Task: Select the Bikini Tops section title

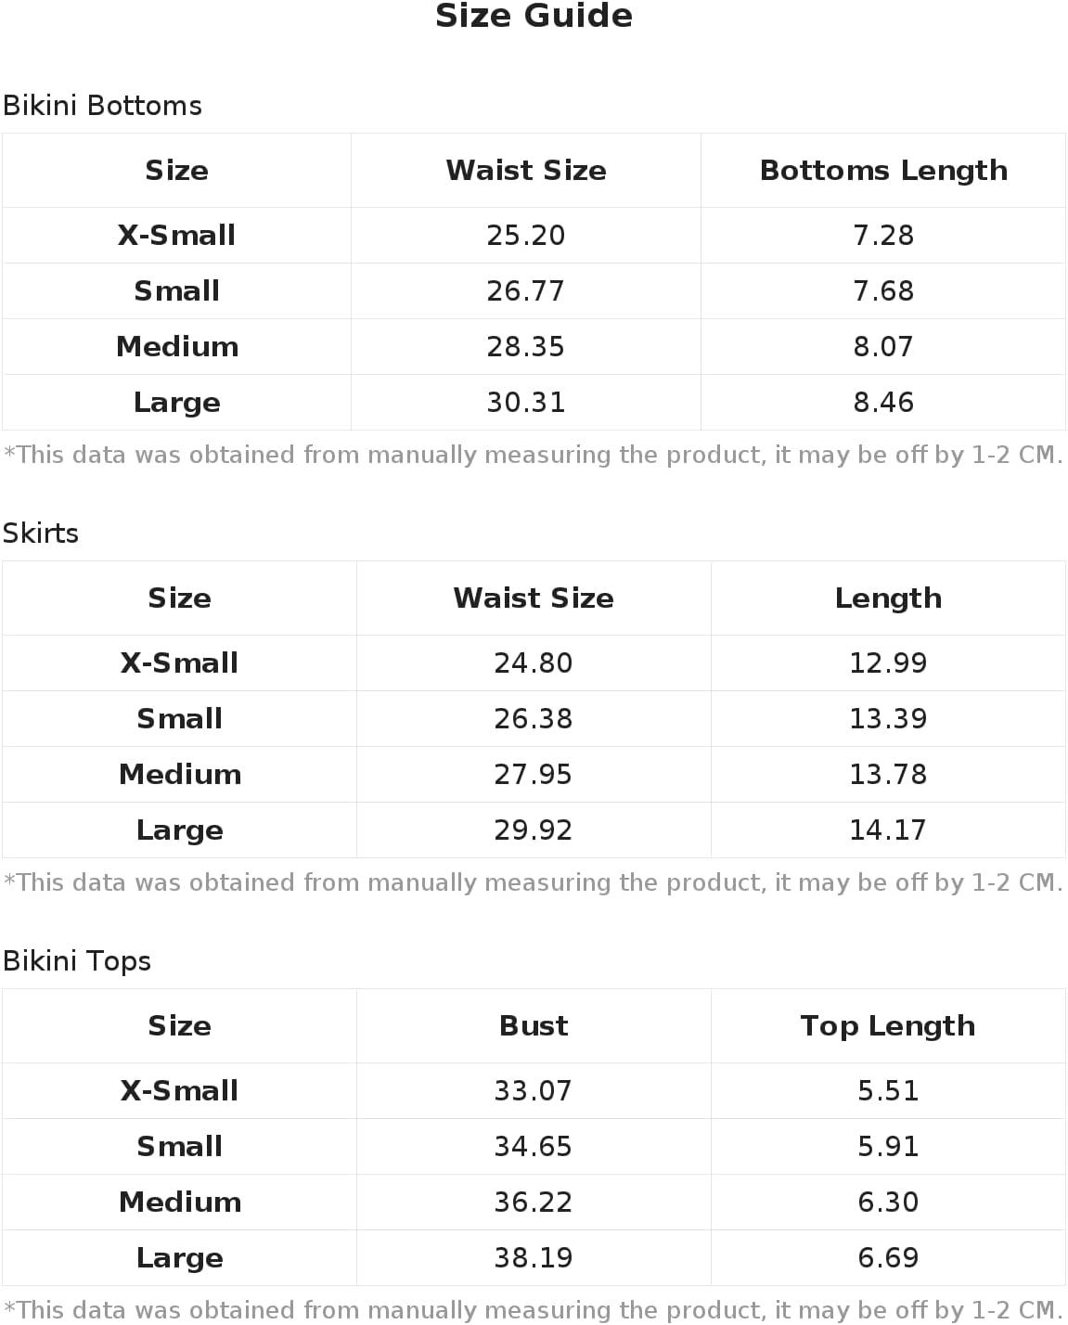Action: (77, 961)
